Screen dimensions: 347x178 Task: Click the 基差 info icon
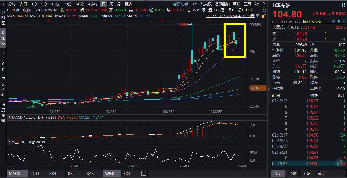(x=320, y=88)
